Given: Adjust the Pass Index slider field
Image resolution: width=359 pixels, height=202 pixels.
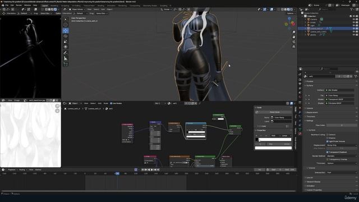Looking at the screenshot, I should [x=342, y=125].
